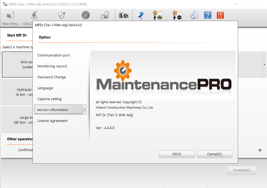Click the right arrow near Confirmation
This screenshot has height=188, width=267.
[259, 150]
